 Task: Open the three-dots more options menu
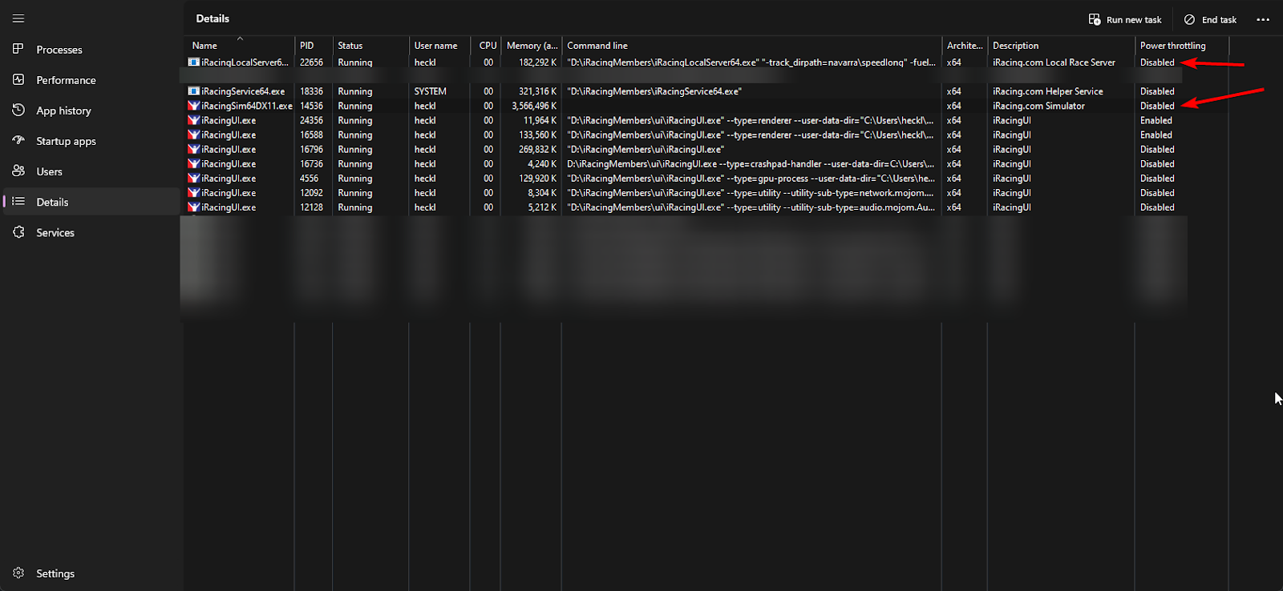1263,19
